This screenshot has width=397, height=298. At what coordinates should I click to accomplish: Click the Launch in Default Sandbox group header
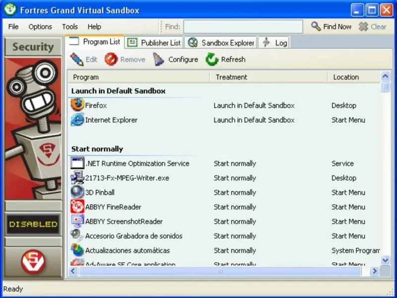pyautogui.click(x=118, y=91)
